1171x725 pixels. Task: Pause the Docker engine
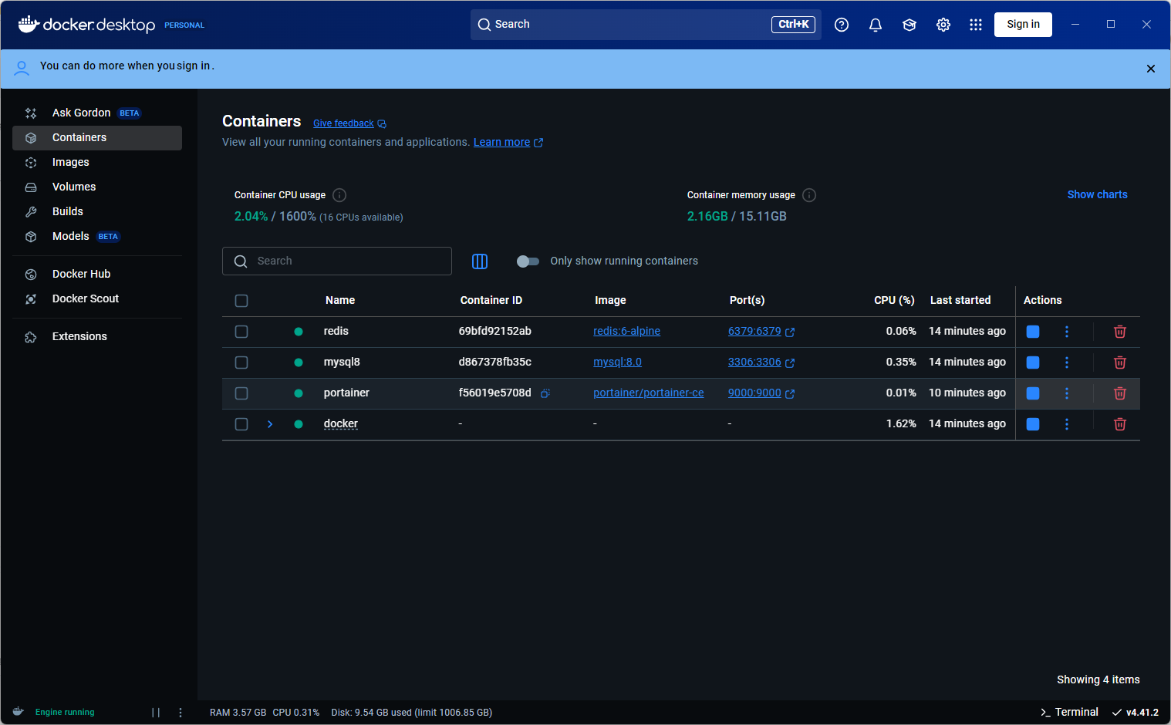click(156, 713)
